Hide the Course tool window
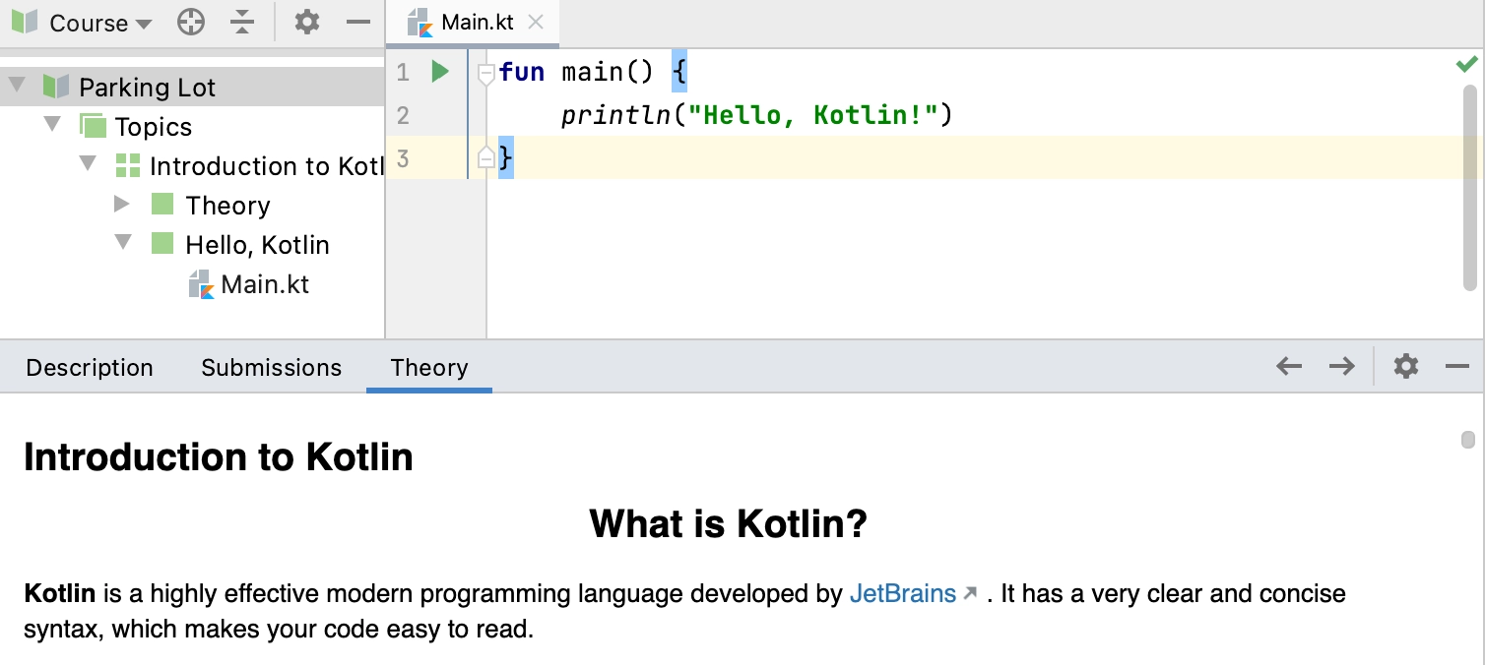This screenshot has height=665, width=1485. 359,23
